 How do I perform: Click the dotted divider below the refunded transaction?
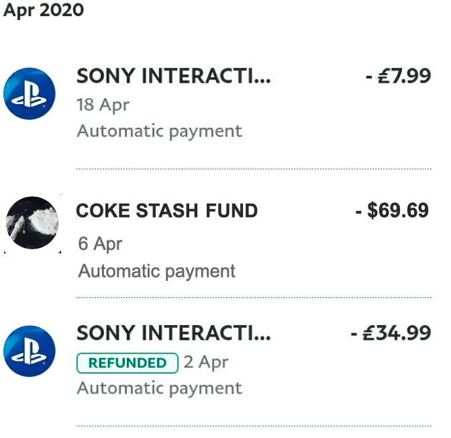254,426
